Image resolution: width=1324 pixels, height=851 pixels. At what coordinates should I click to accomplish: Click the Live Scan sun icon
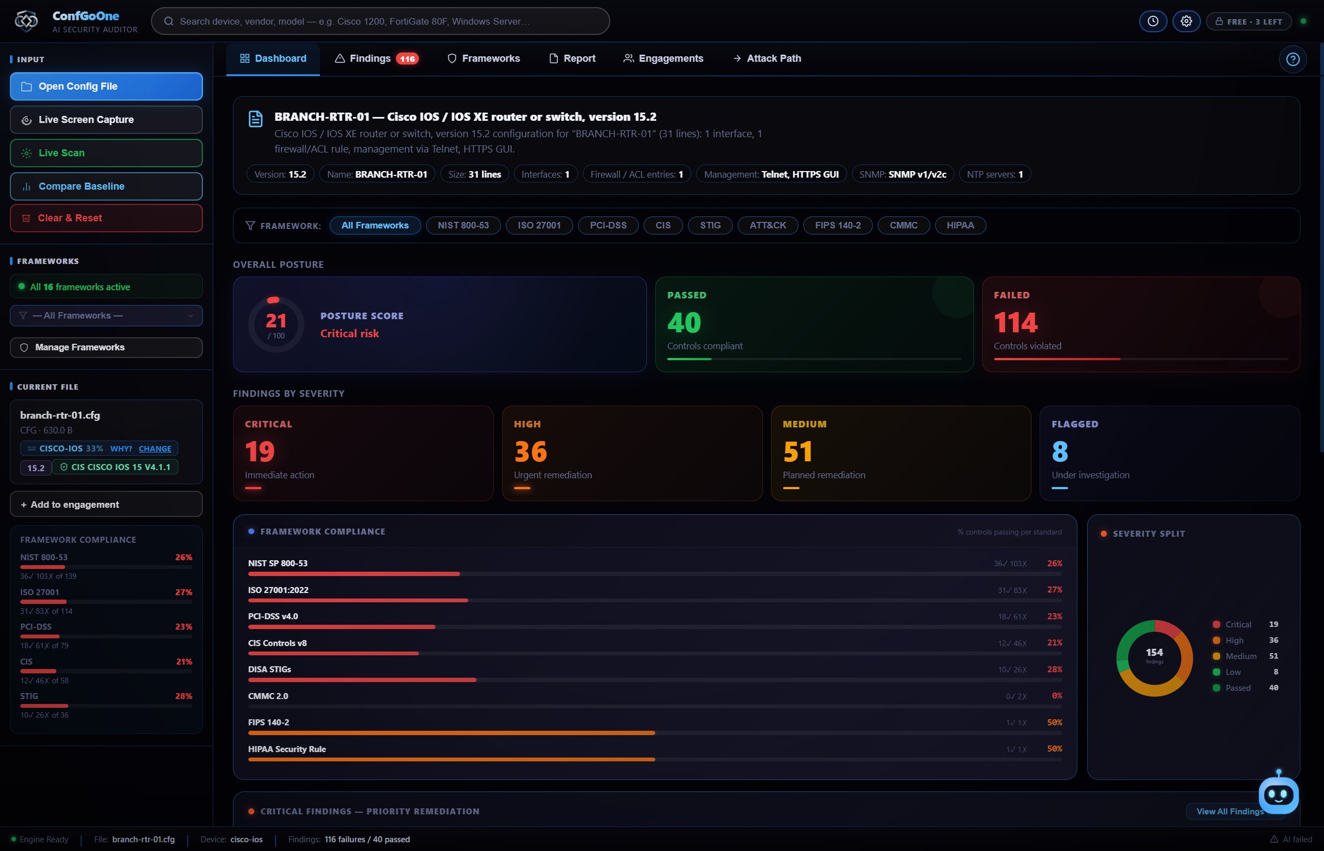pos(26,153)
